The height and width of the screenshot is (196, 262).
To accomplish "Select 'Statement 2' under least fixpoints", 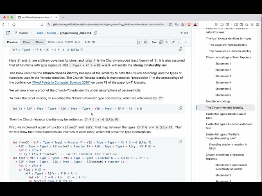I will click(223, 70).
